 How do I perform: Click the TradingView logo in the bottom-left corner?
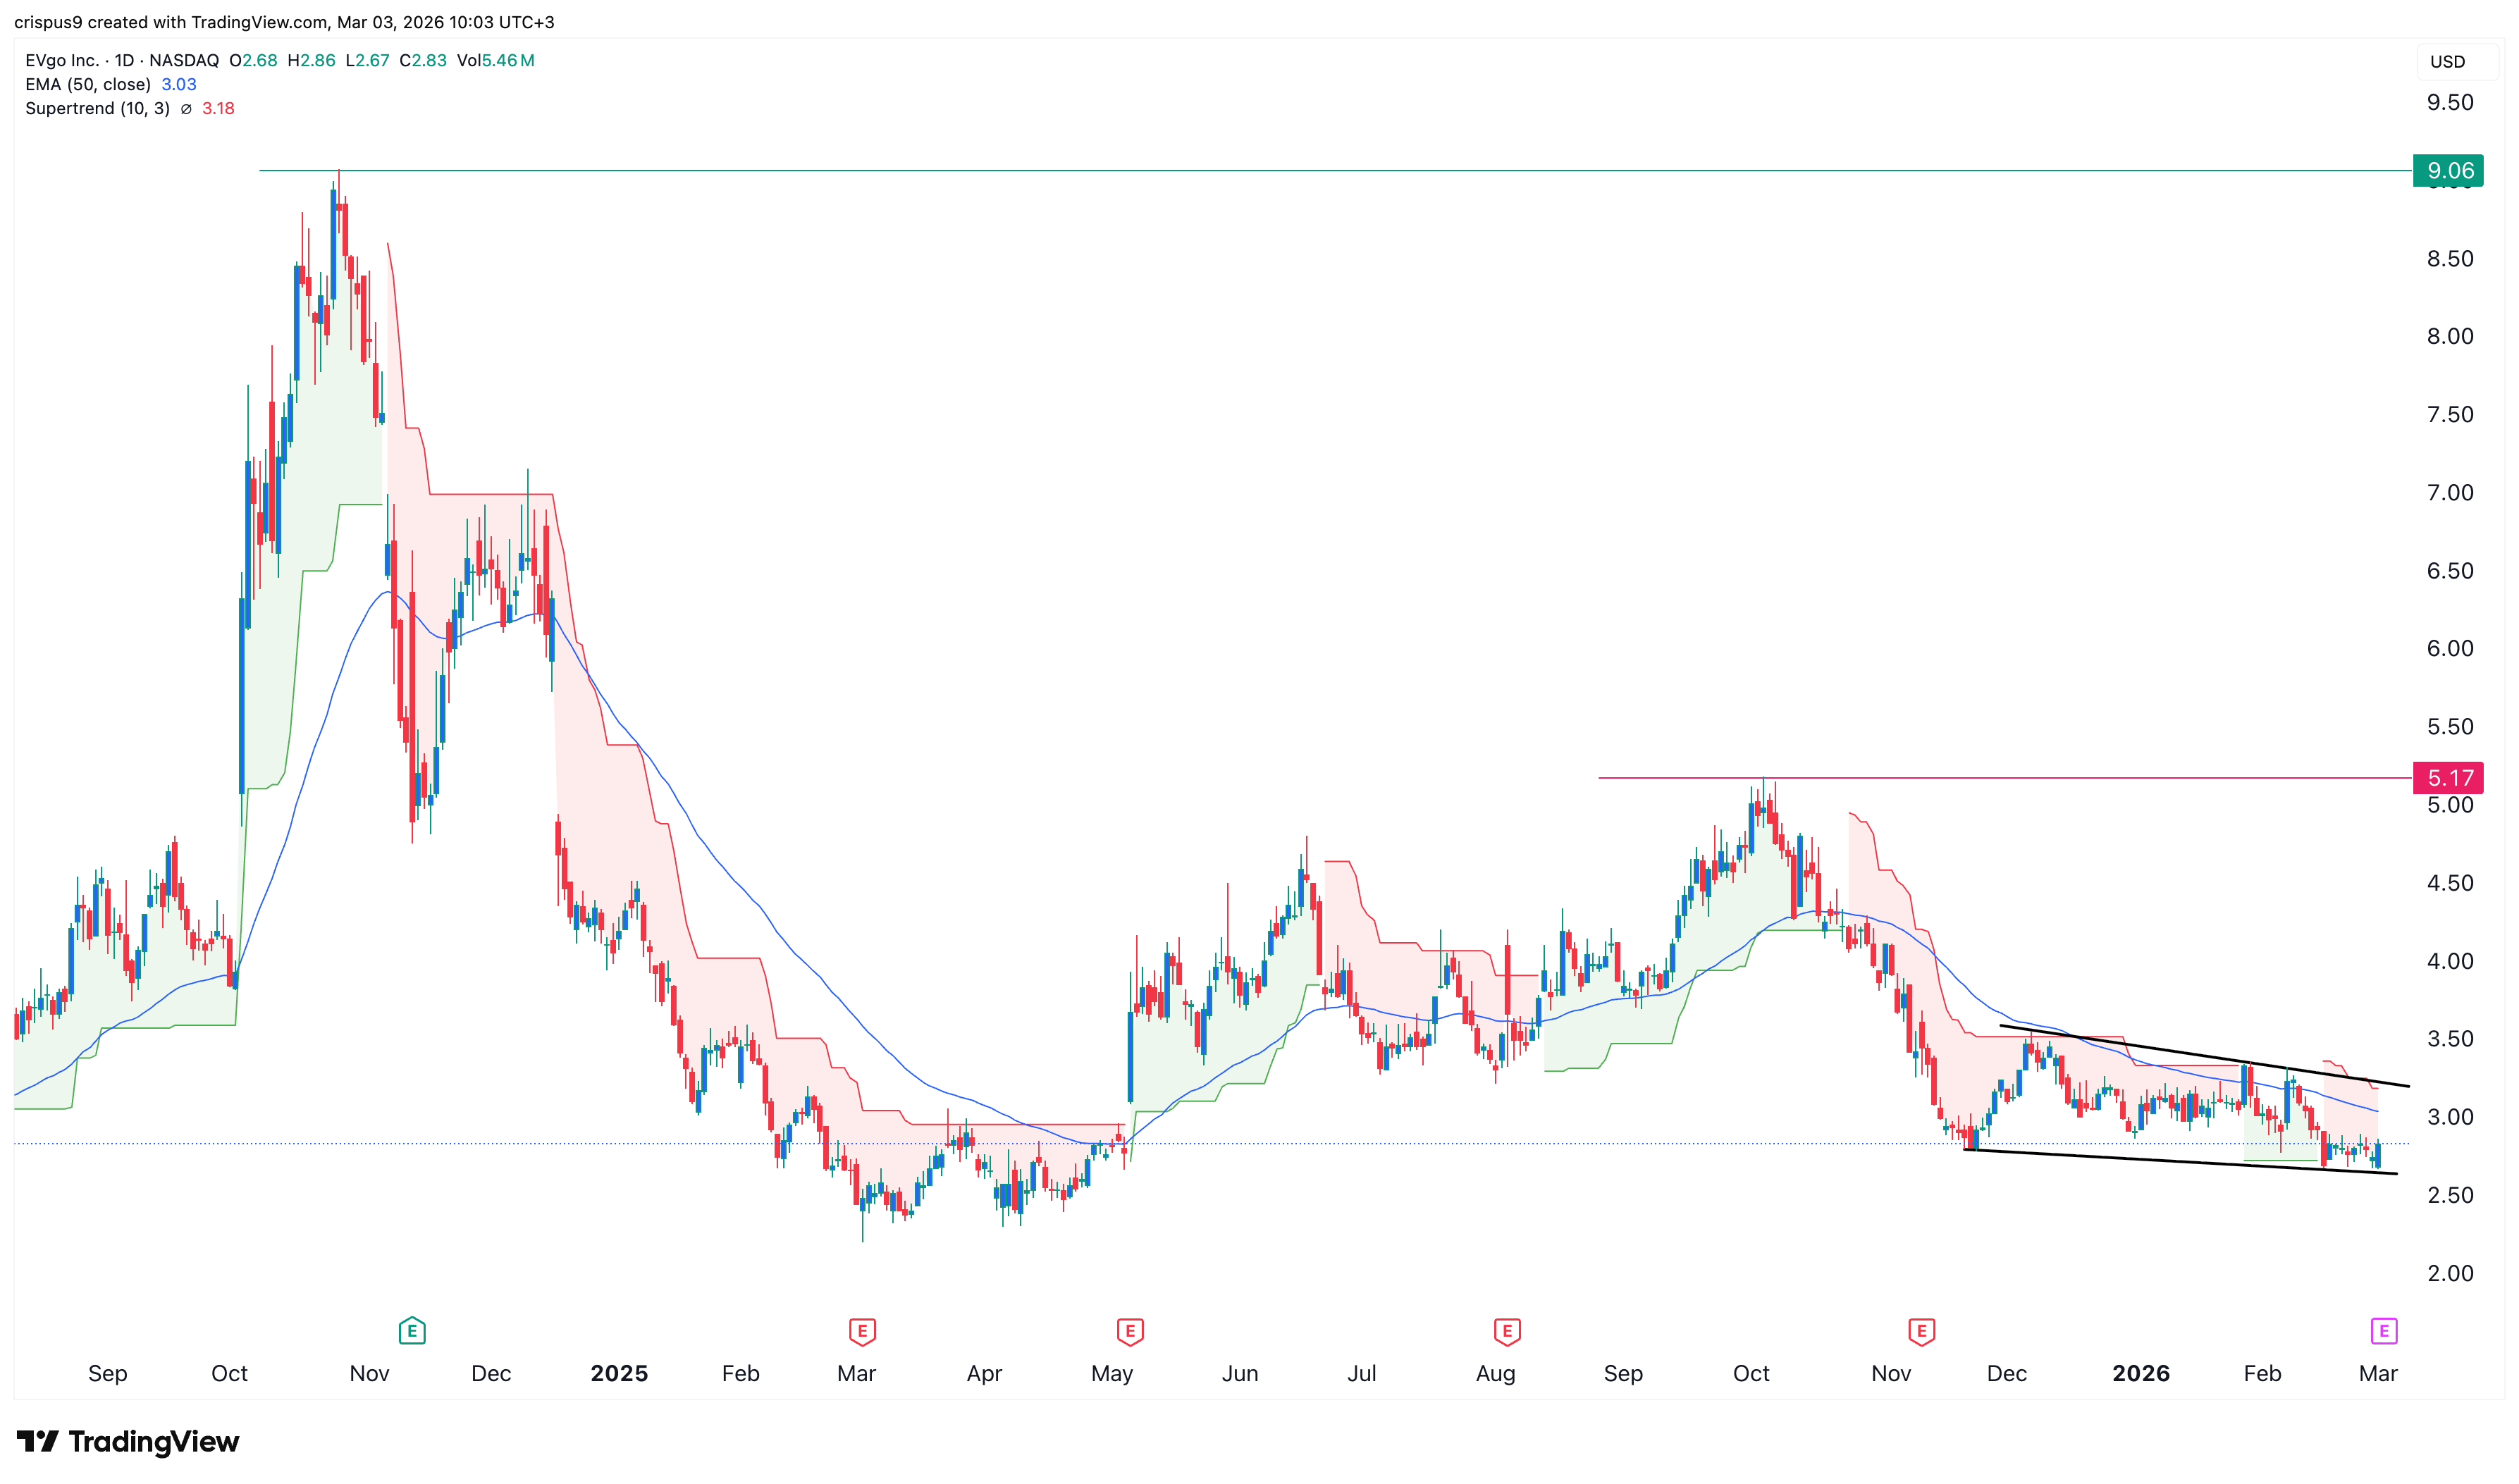[x=128, y=1441]
